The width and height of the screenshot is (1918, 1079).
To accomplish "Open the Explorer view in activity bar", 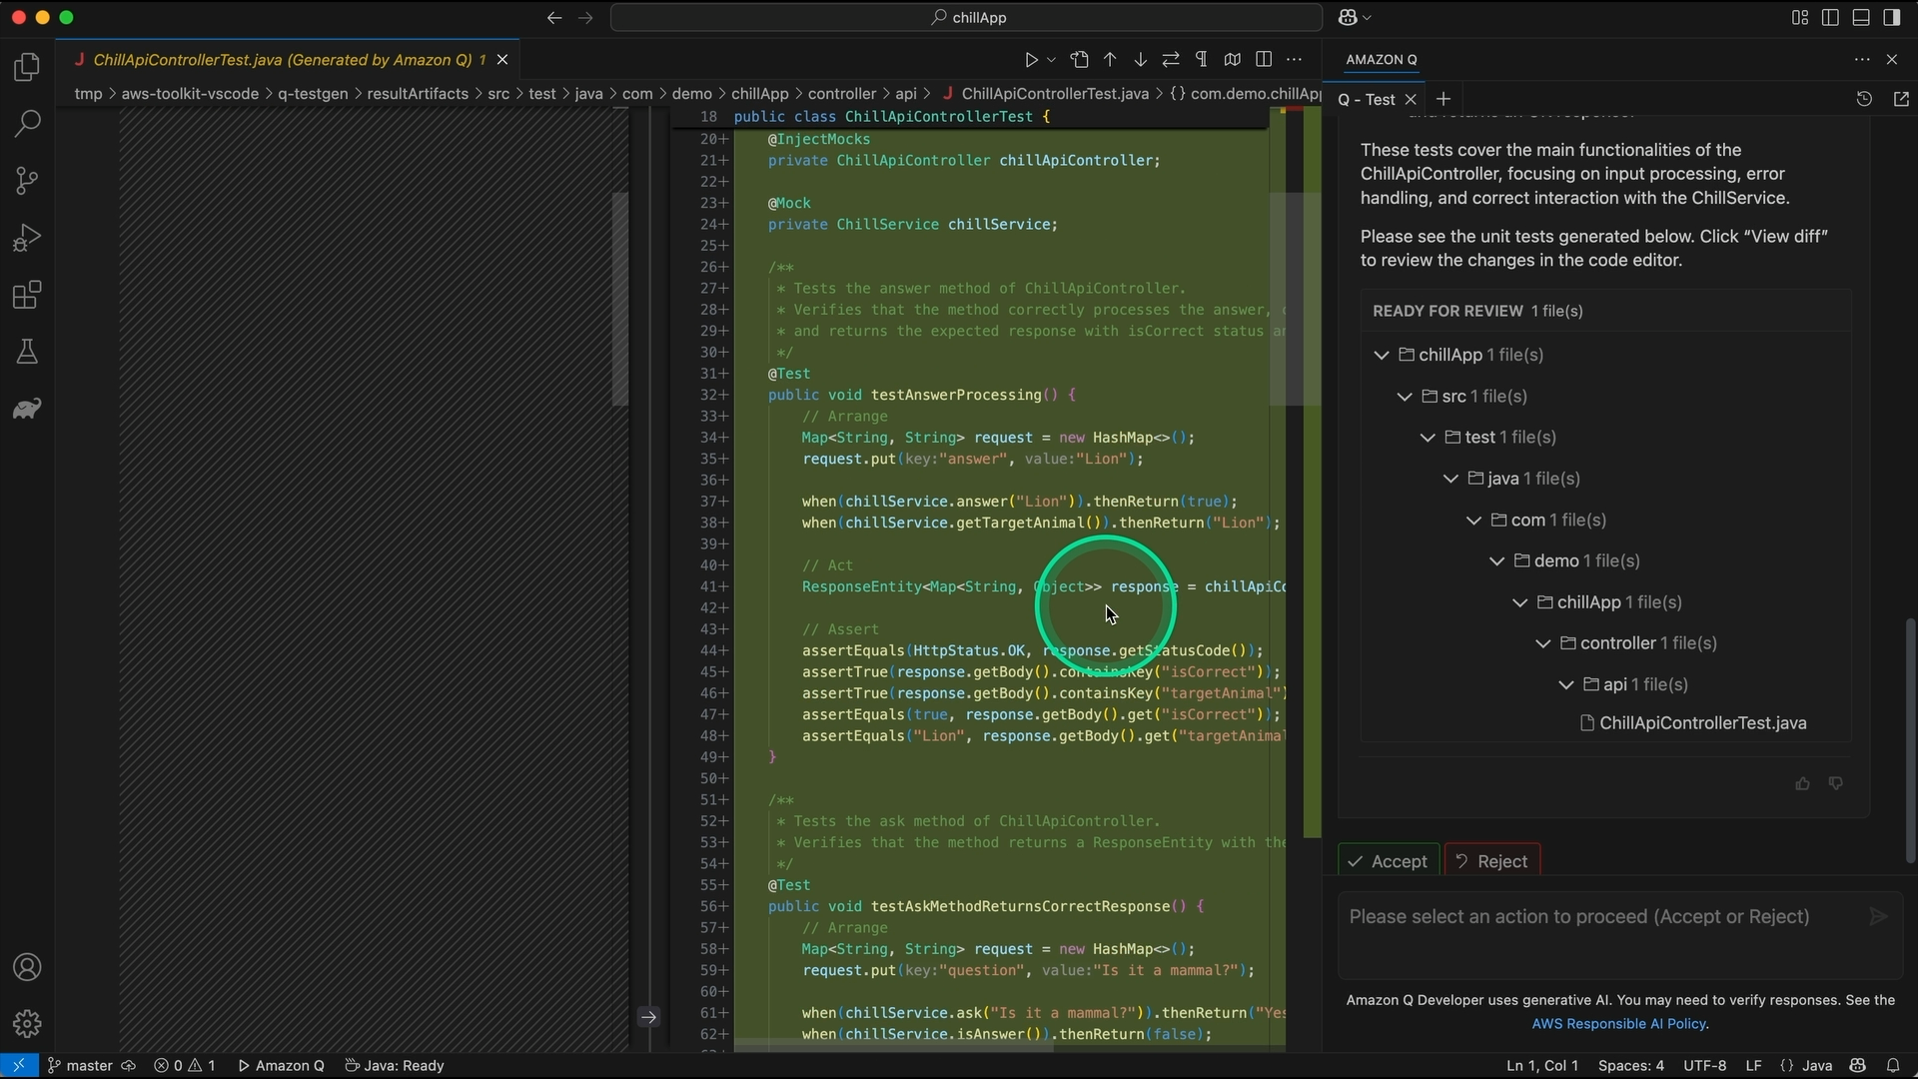I will pyautogui.click(x=27, y=67).
